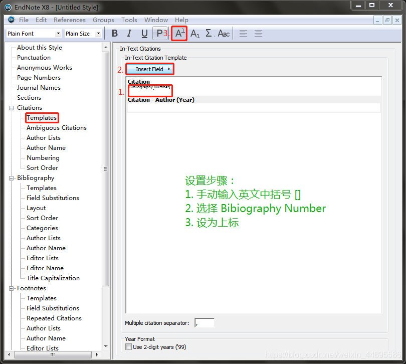
Task: Select Layout under Bibliography
Action: (x=36, y=208)
